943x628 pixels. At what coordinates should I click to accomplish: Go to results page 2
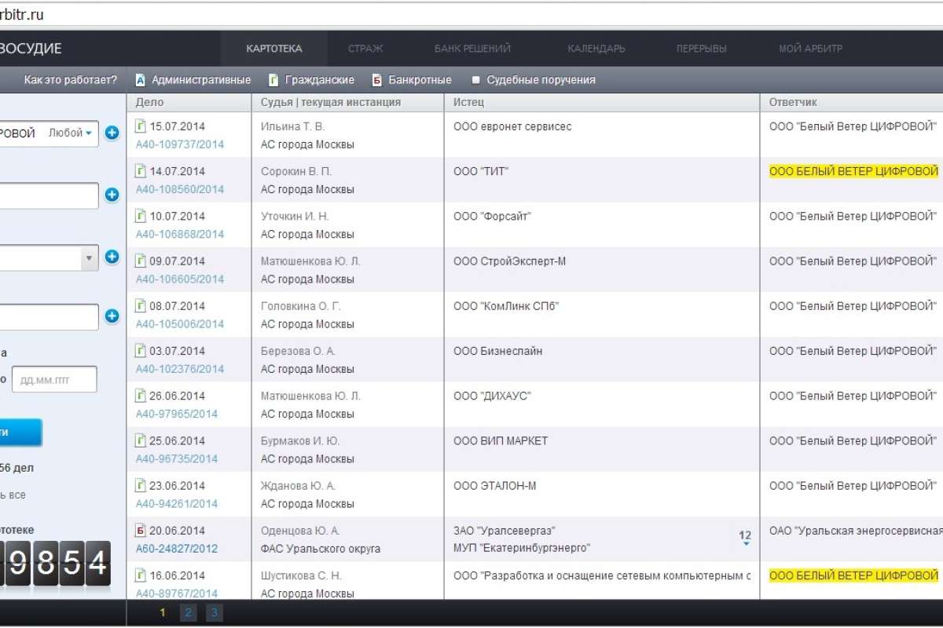[188, 613]
